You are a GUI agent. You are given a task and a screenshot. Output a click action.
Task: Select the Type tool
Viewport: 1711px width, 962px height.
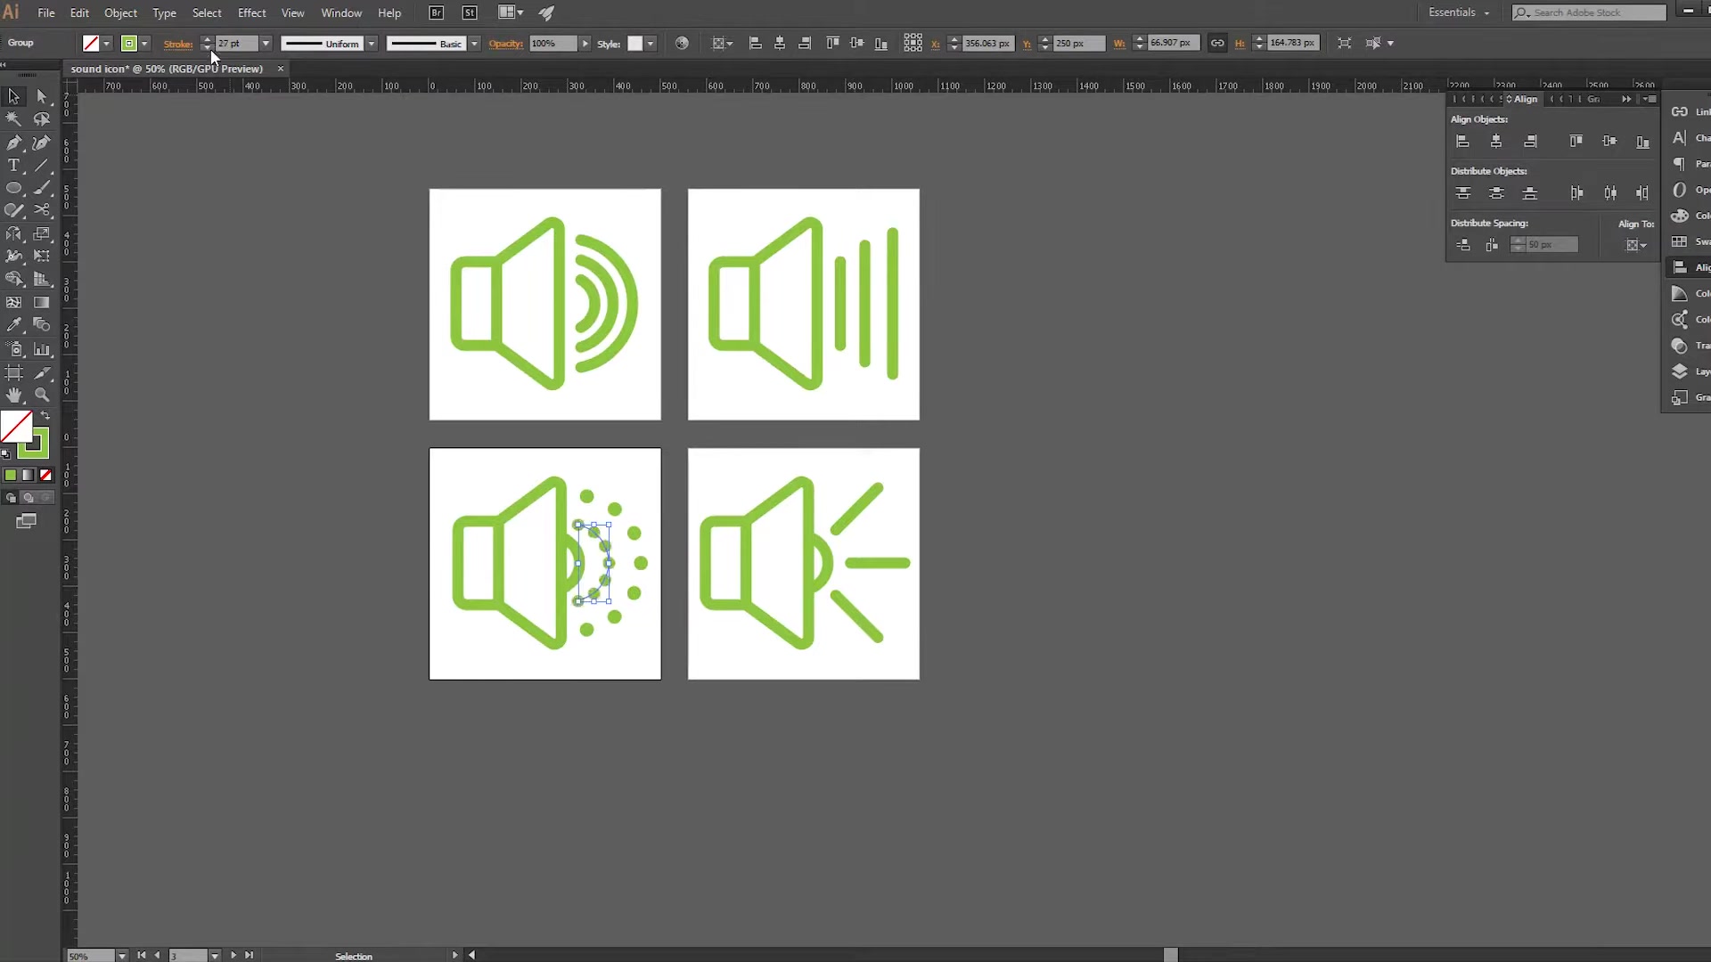14,166
